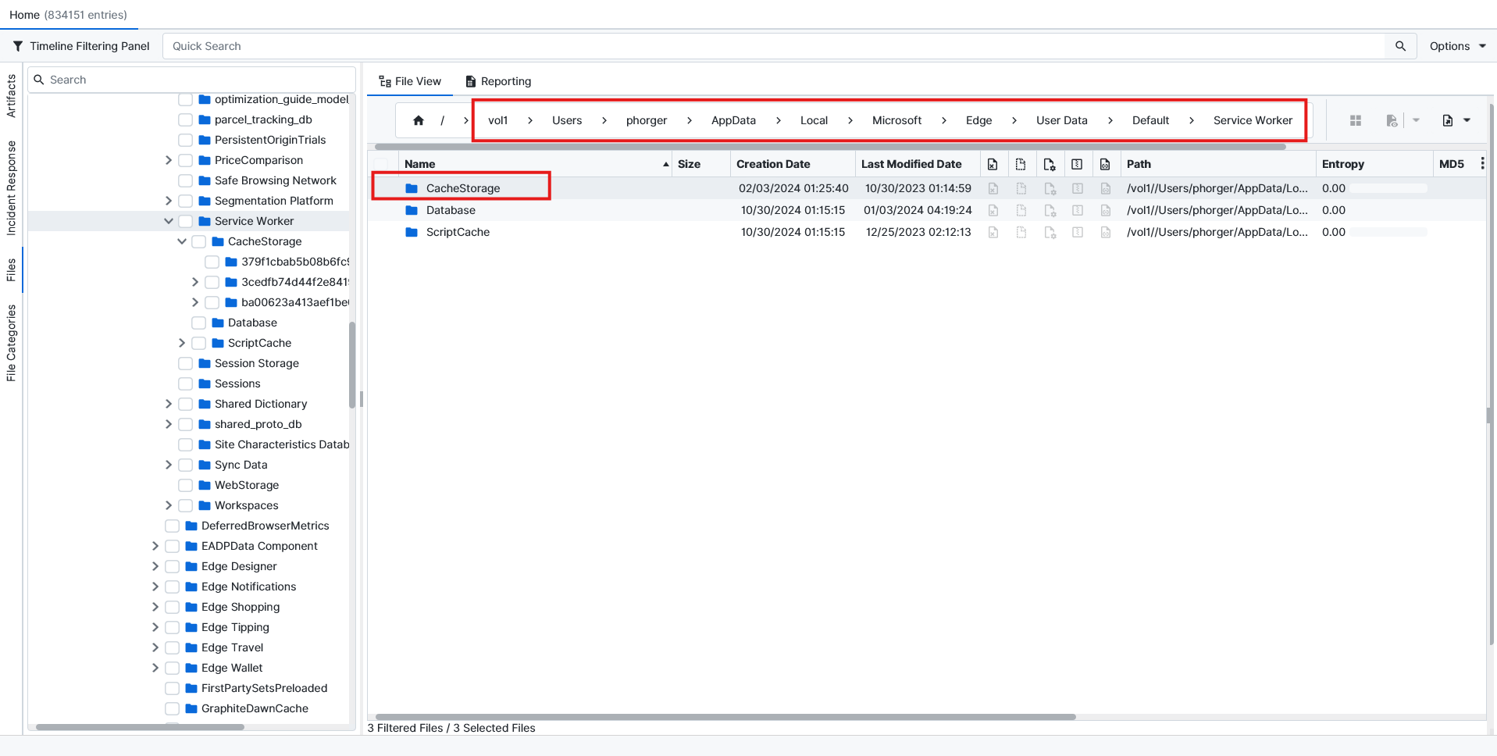Open the Artifacts side tab

pos(11,96)
